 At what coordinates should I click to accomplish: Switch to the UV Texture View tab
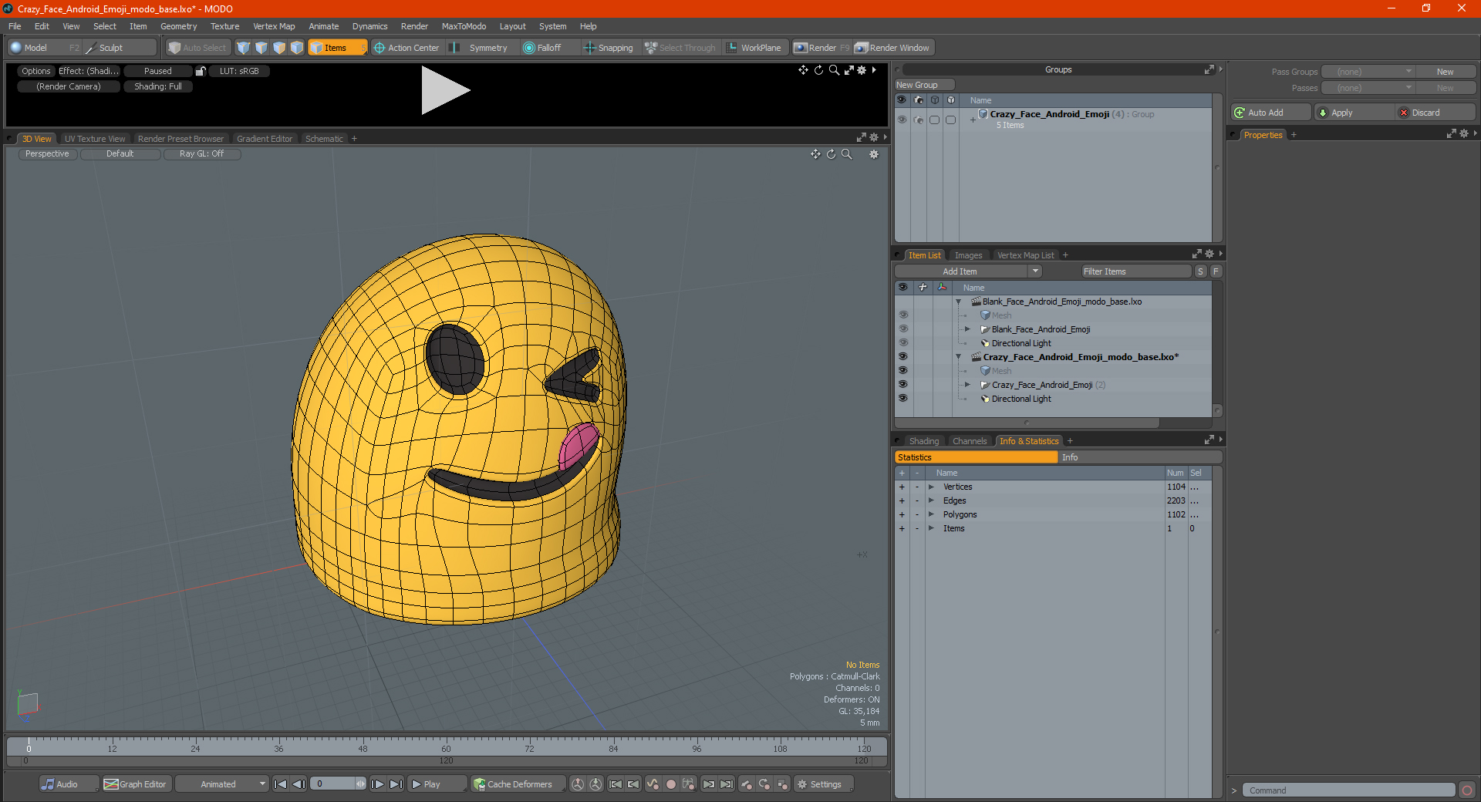click(94, 139)
